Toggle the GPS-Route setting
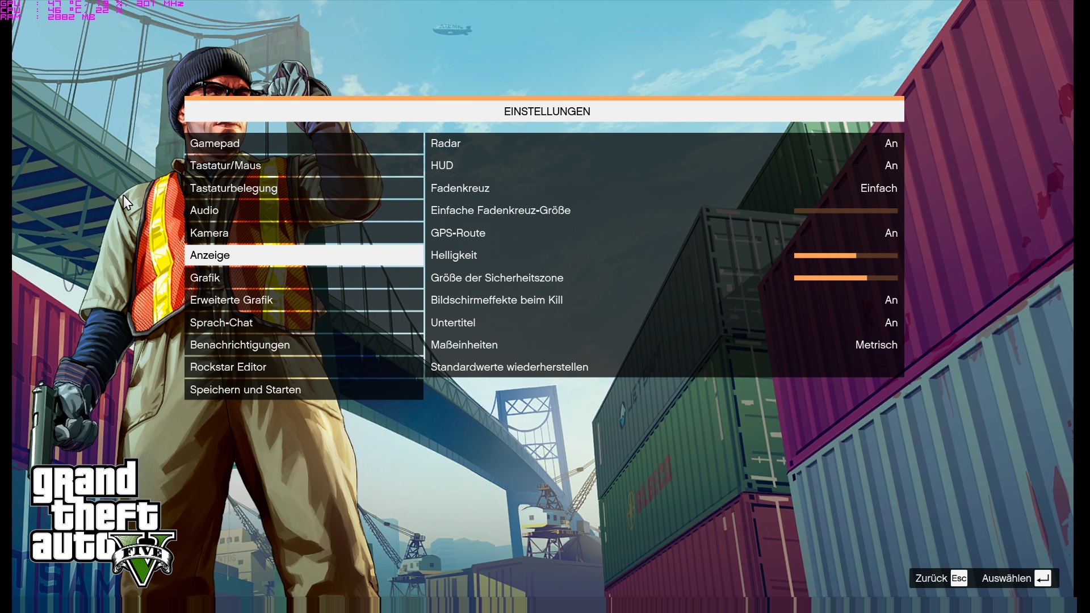1090x613 pixels. tap(891, 233)
